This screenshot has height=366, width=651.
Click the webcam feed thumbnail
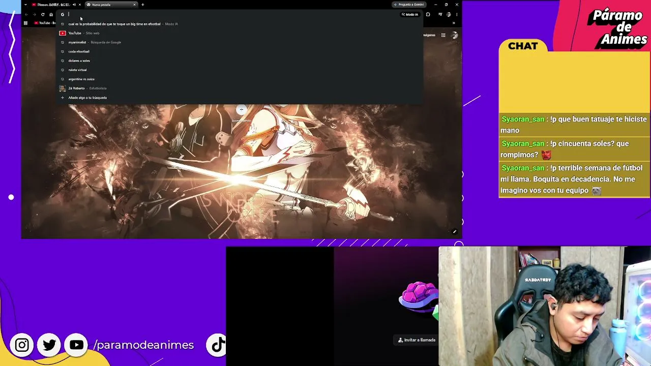coord(545,307)
